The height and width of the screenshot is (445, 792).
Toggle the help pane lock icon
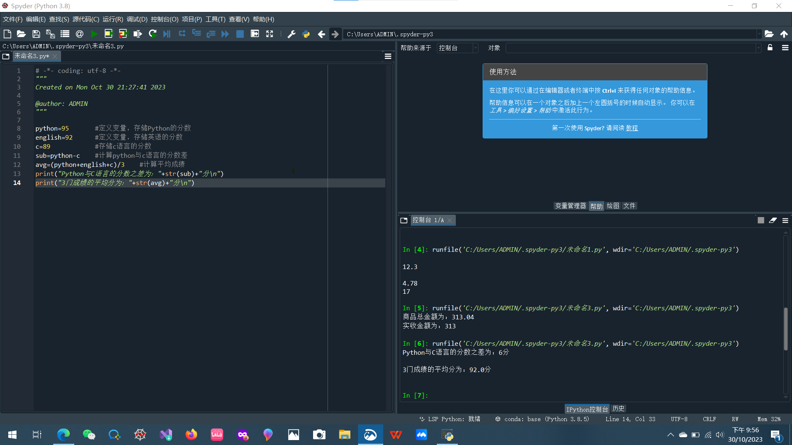click(x=770, y=48)
